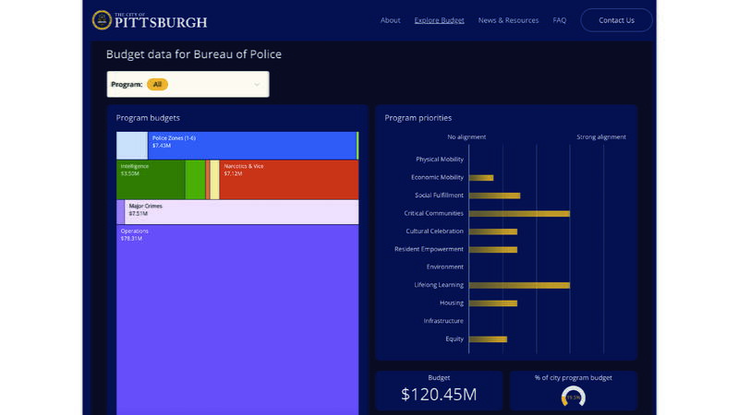Click the '% of city program budget' label
The width and height of the screenshot is (739, 415).
(573, 377)
